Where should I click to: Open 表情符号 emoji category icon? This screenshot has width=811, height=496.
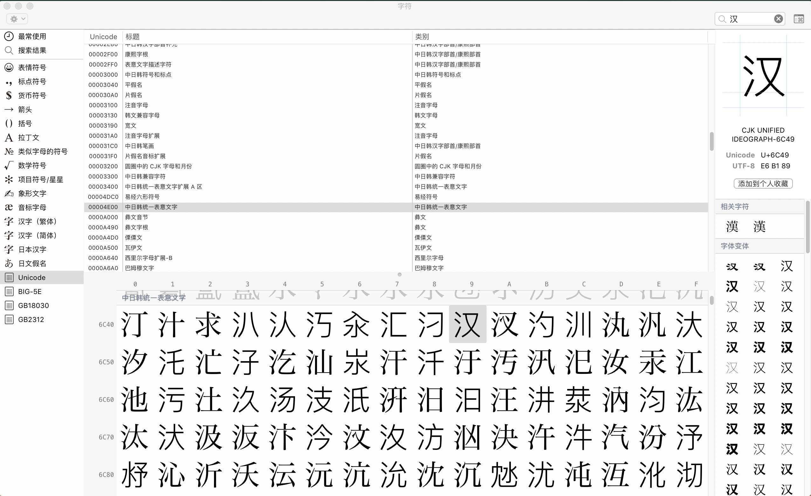pos(9,67)
